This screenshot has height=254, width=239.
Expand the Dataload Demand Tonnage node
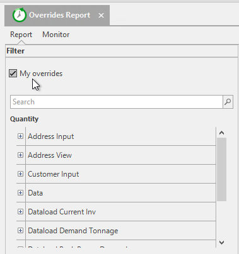20,231
